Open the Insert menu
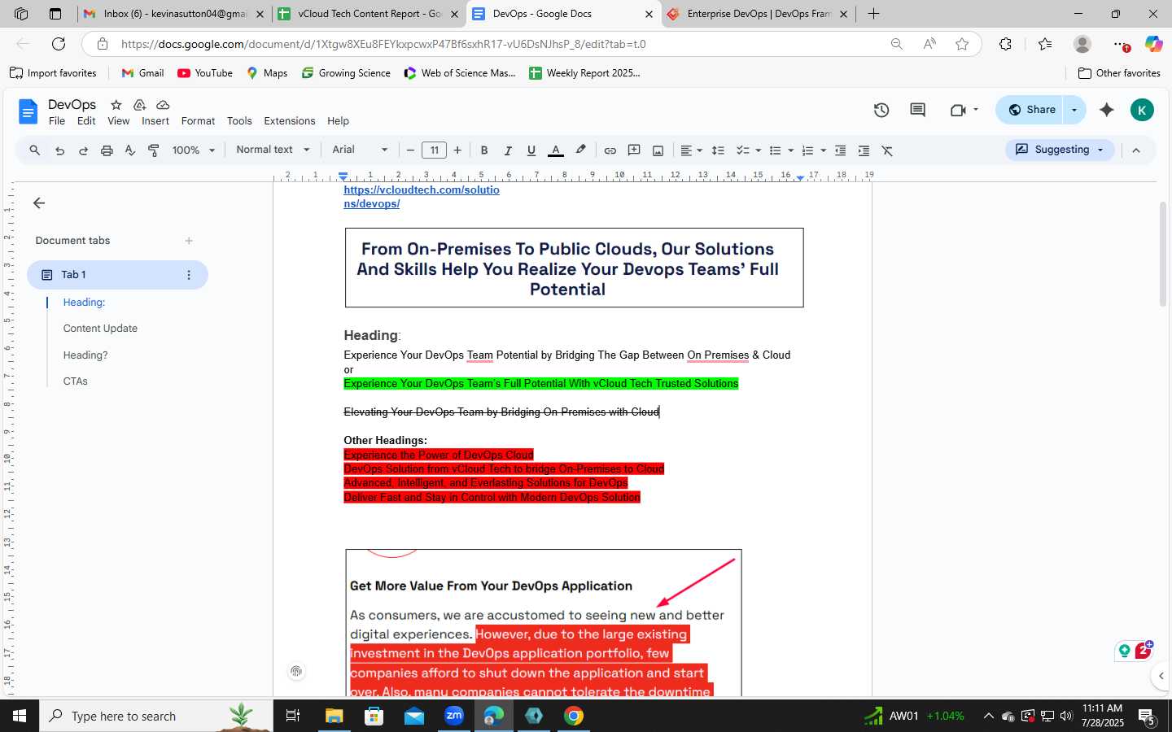1172x732 pixels. pos(155,121)
